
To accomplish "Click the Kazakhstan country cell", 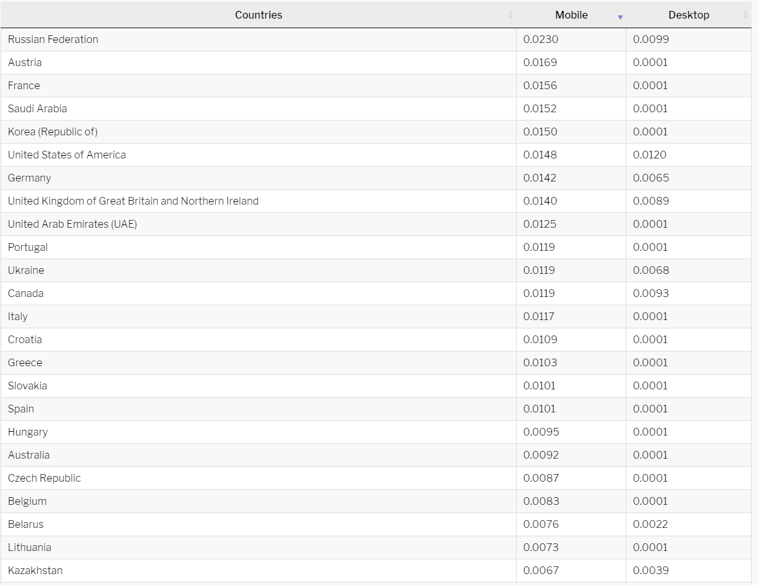I will click(x=35, y=570).
